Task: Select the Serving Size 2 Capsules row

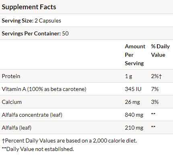Action: (x=86, y=21)
